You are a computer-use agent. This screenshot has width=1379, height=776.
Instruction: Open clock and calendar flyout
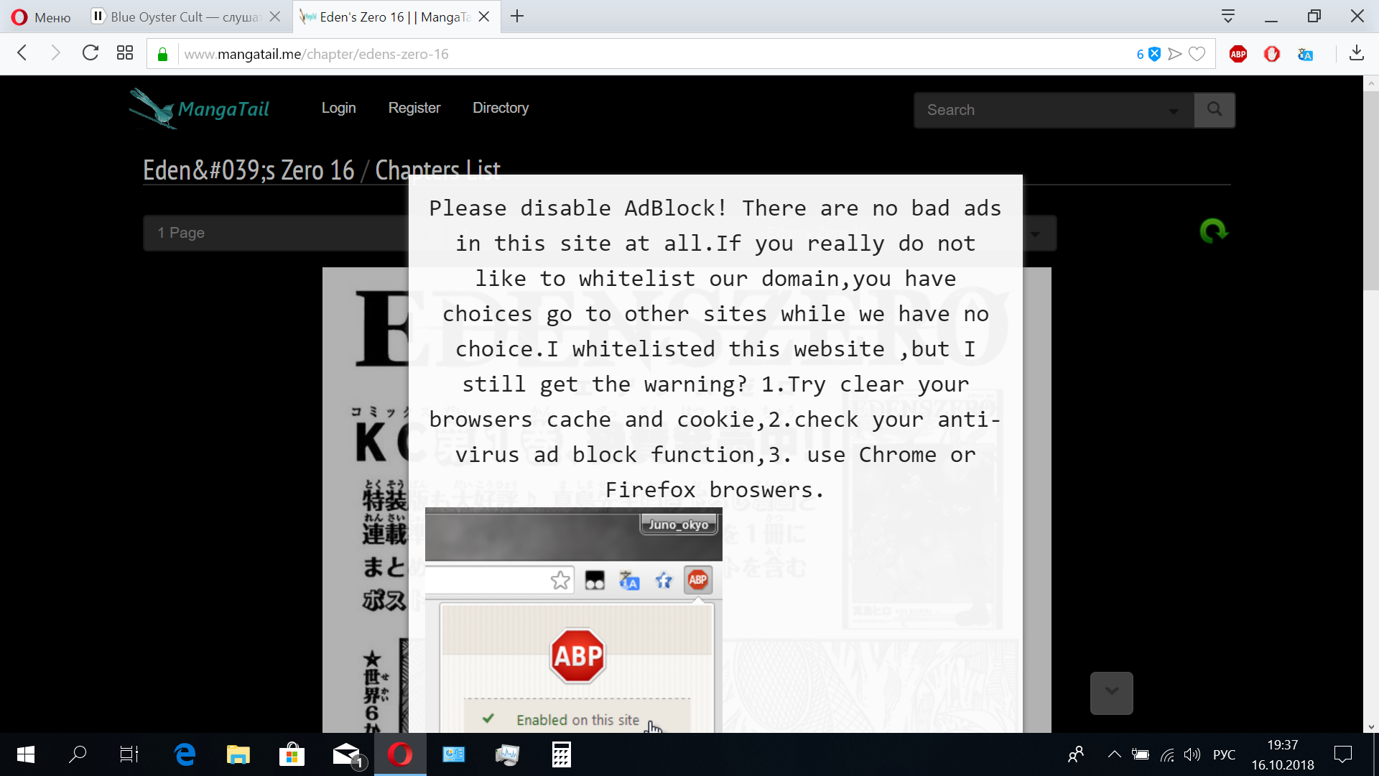1283,754
